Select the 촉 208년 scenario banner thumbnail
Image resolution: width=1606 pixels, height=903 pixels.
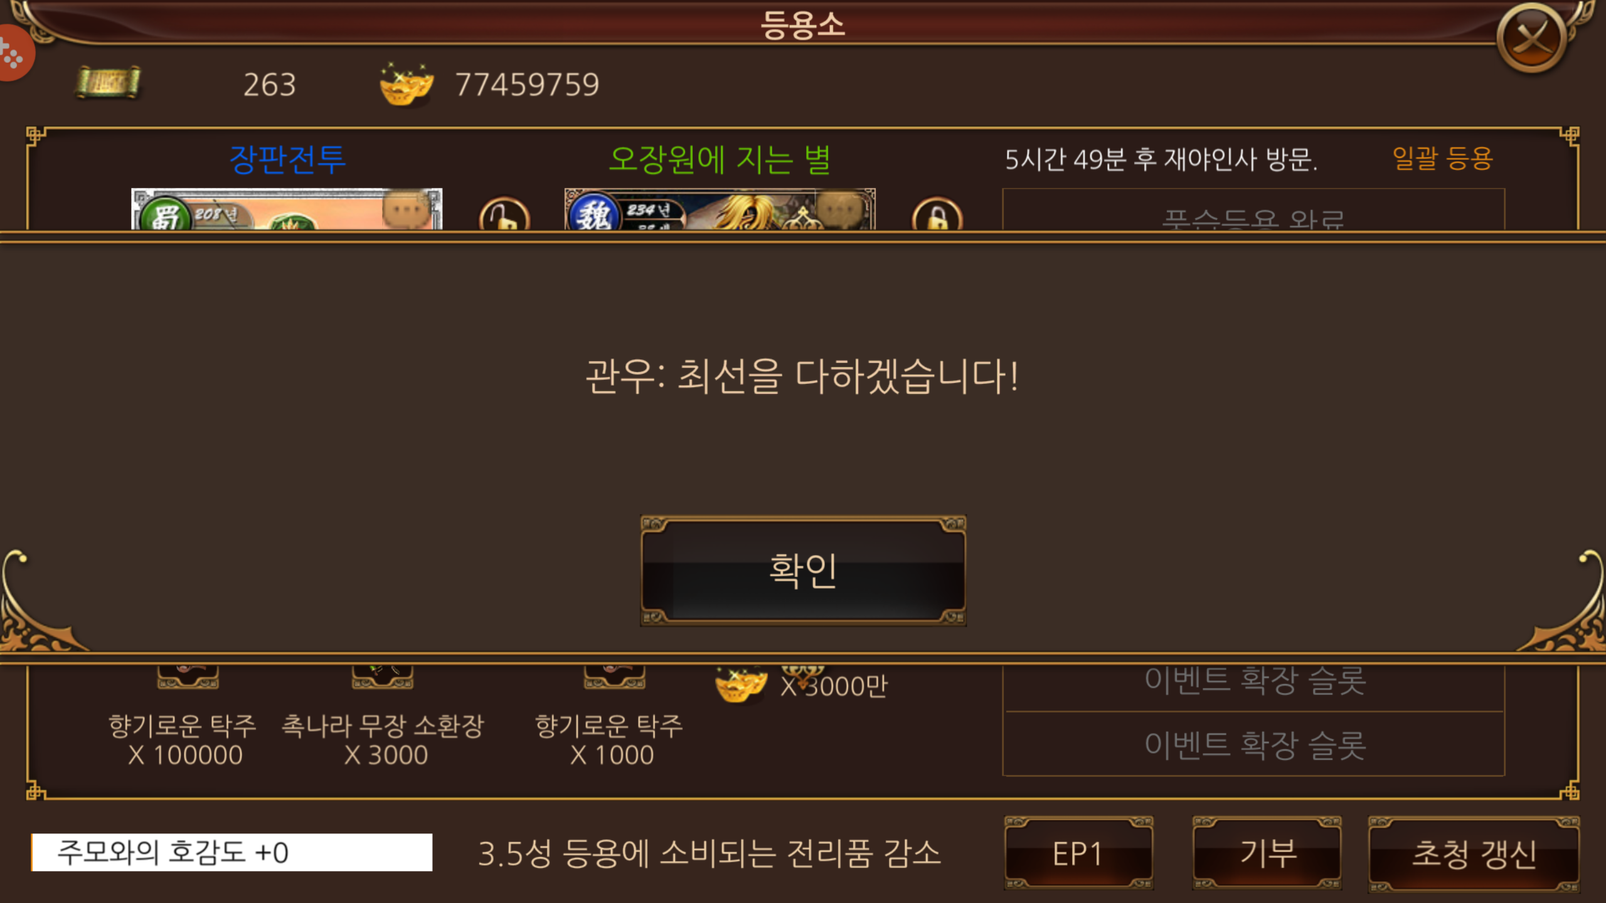tap(287, 209)
